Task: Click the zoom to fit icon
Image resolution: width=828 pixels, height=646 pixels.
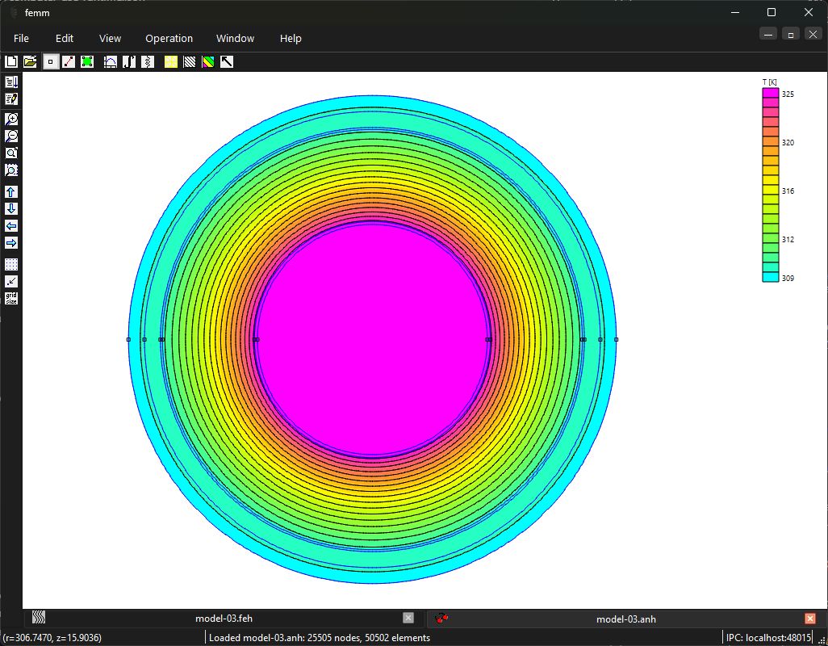Action: tap(11, 153)
